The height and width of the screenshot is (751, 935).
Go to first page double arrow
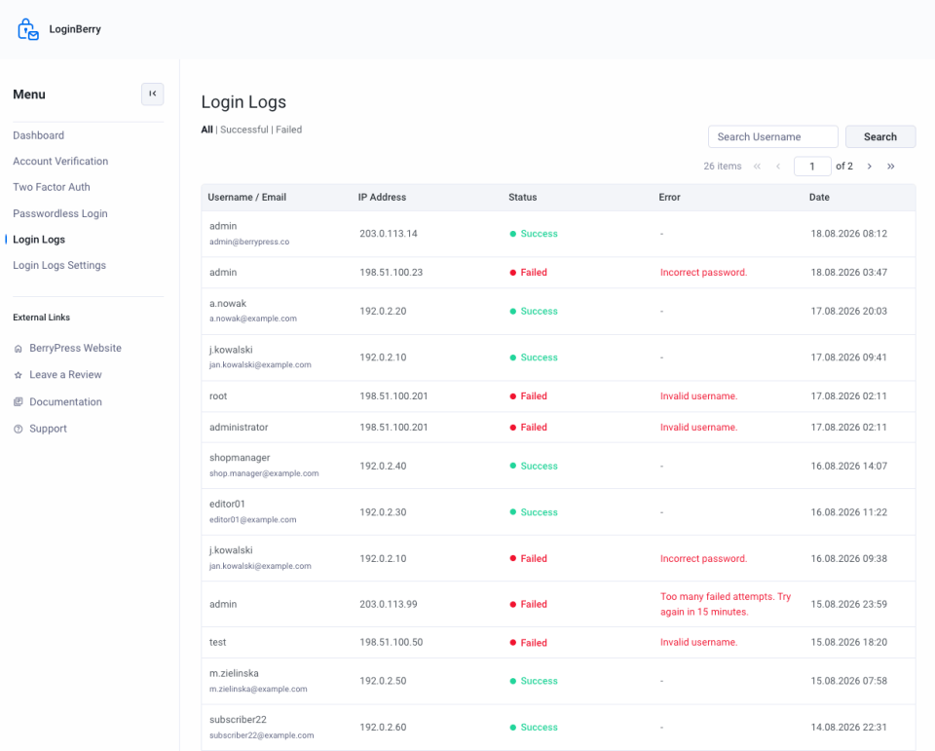(757, 167)
